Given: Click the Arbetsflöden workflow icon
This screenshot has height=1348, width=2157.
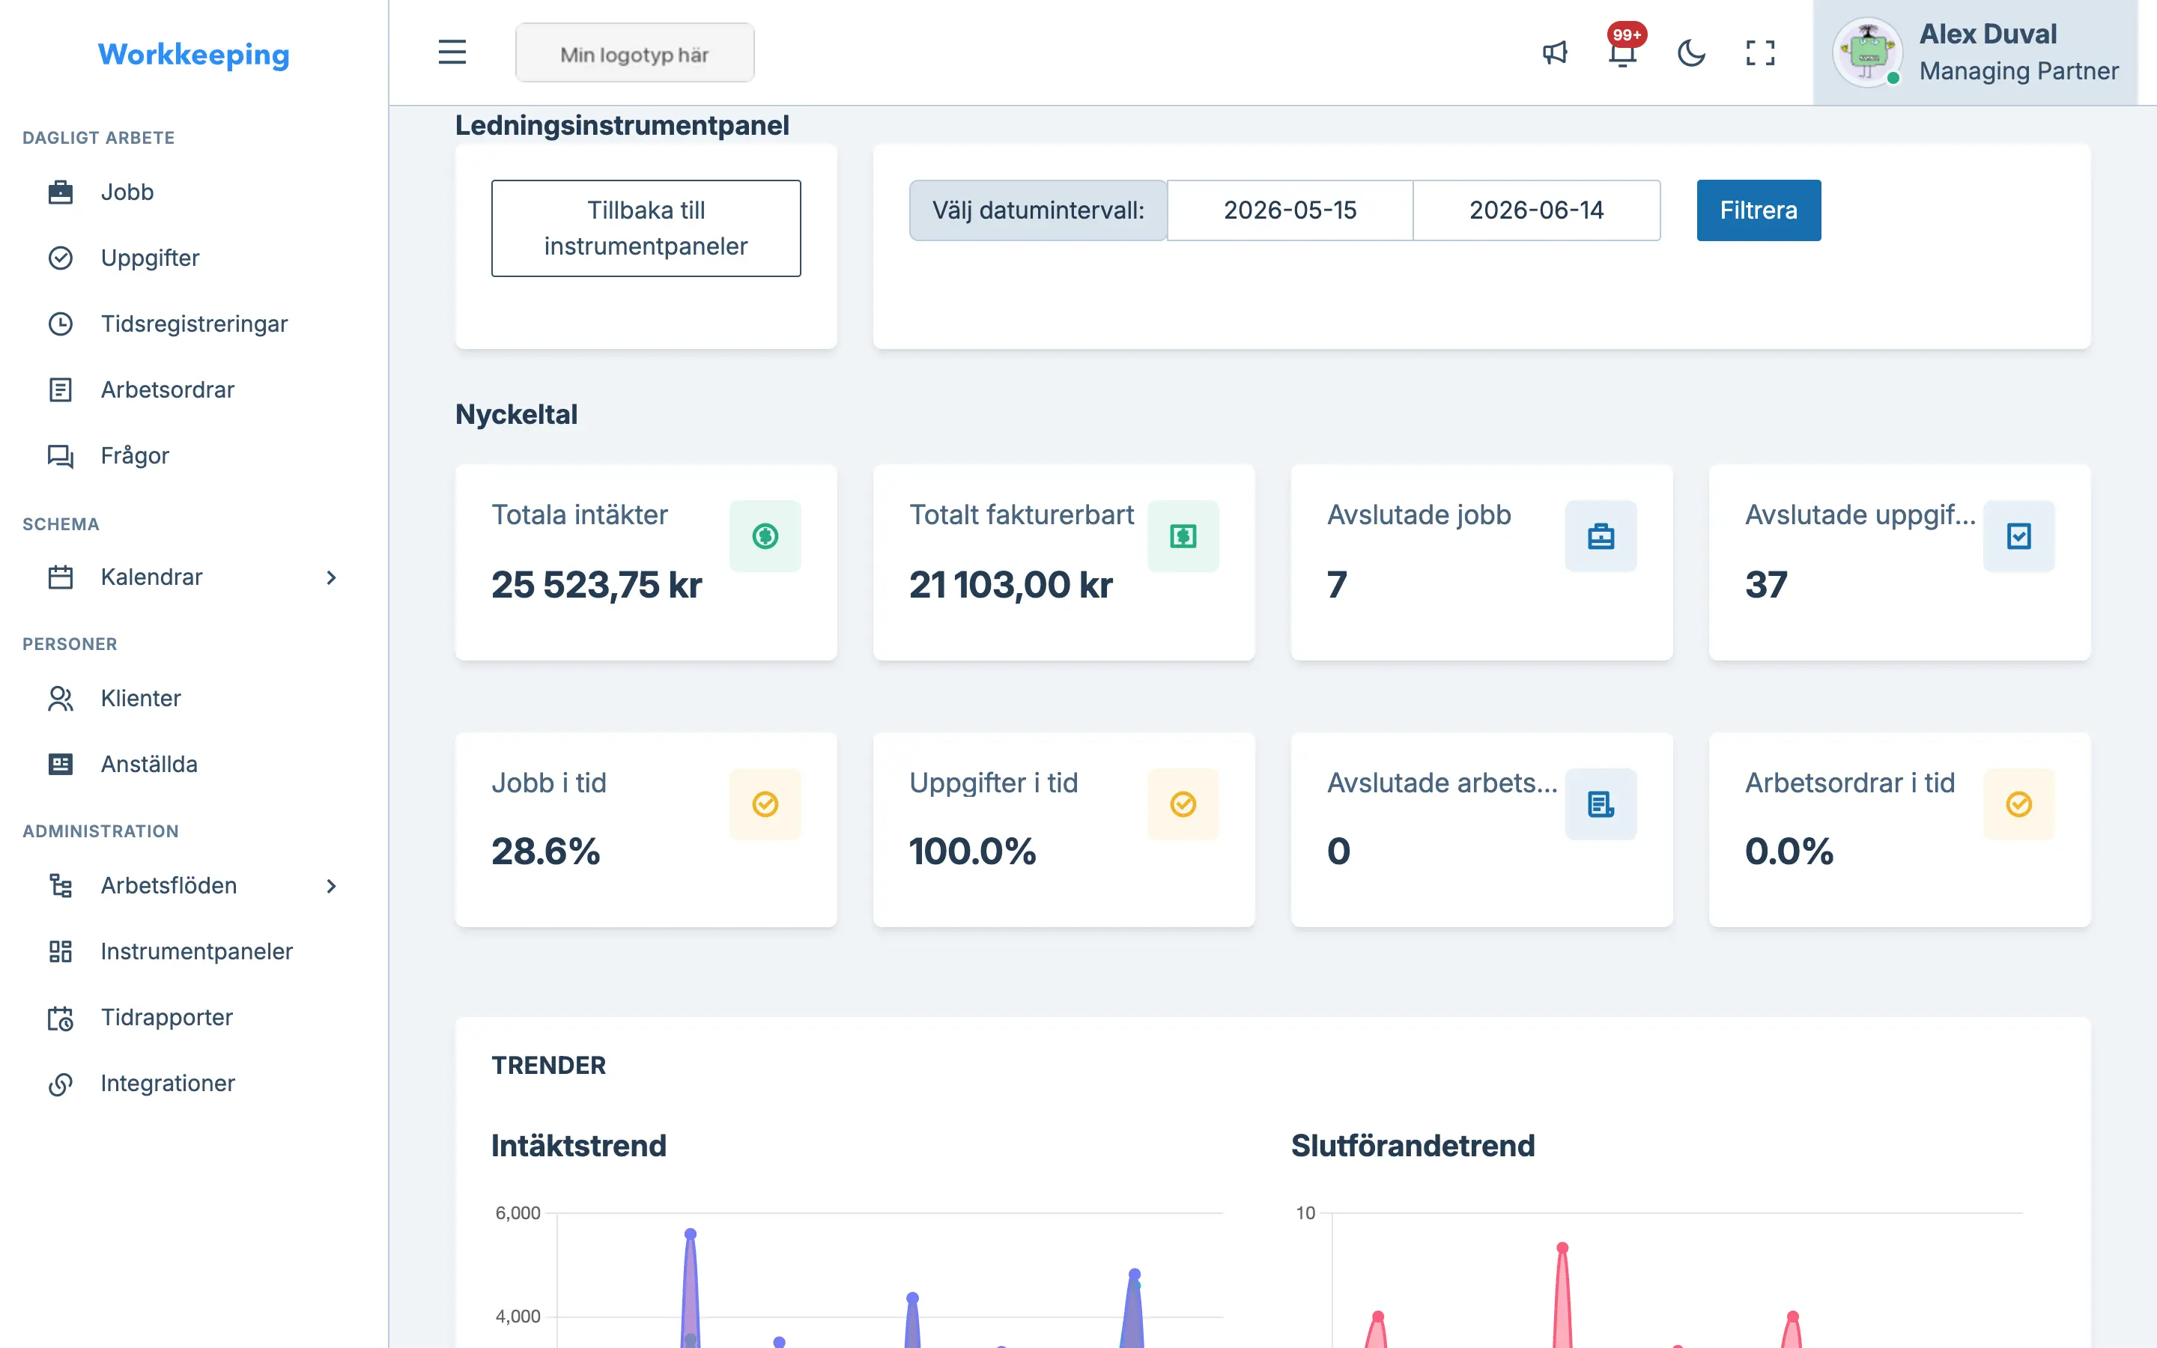Looking at the screenshot, I should tap(61, 885).
